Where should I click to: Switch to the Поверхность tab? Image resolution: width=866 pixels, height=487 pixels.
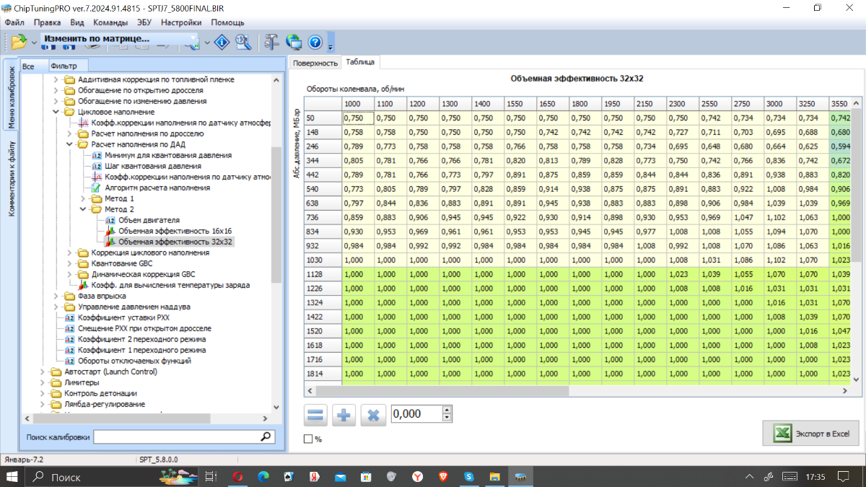tap(315, 63)
